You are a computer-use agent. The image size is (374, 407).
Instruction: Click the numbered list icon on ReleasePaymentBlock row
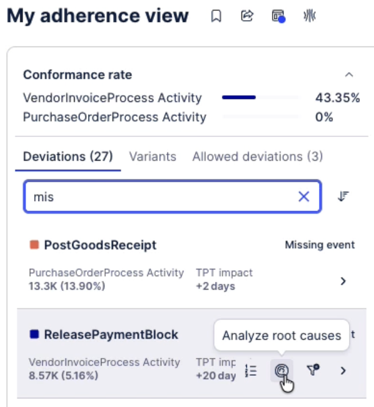coord(251,370)
